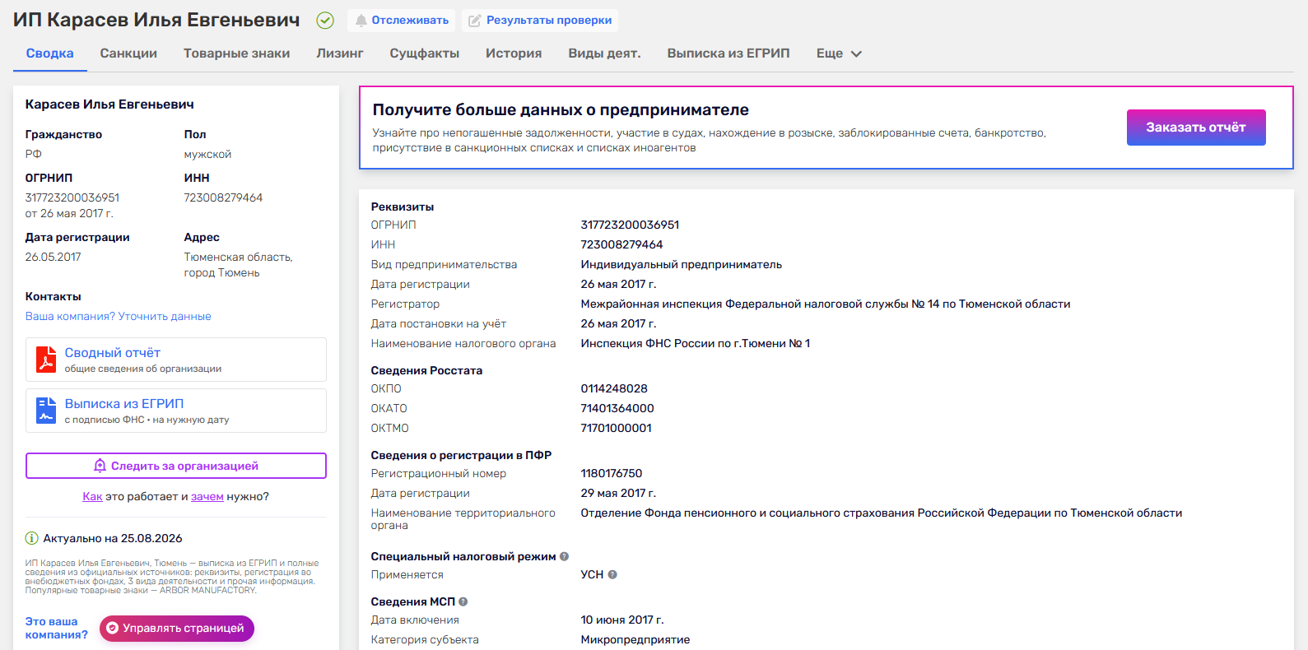The width and height of the screenshot is (1308, 650).
Task: Click the Актуально на 25.08.2026 text
Action: pos(113,538)
